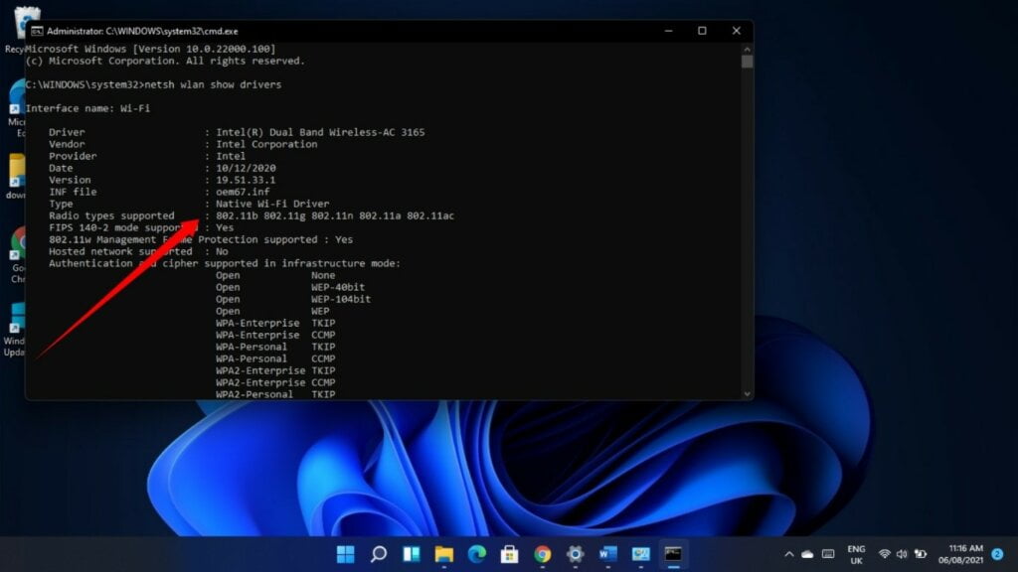Open the clock and calendar flyout

[x=962, y=553]
